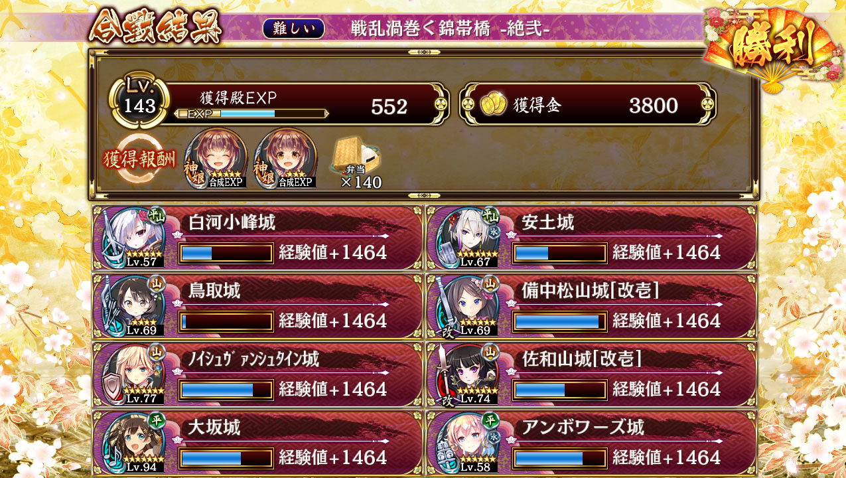
Task: Click the 大坂城 experience gain row
Action: 257,443
